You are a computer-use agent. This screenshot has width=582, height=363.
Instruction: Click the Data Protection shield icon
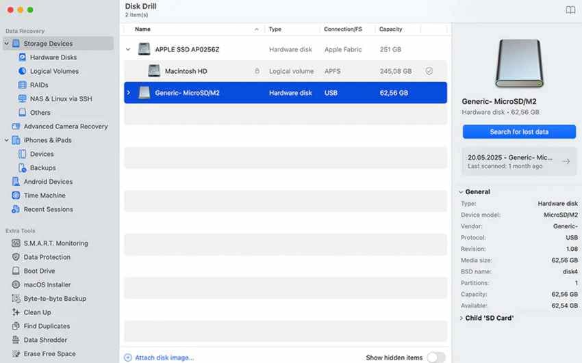click(x=16, y=256)
